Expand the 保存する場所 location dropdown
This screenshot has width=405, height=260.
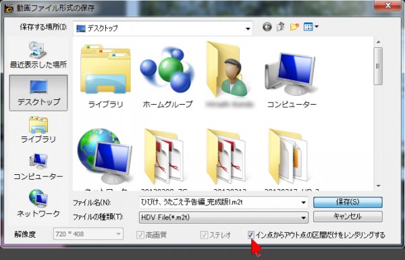tap(248, 28)
